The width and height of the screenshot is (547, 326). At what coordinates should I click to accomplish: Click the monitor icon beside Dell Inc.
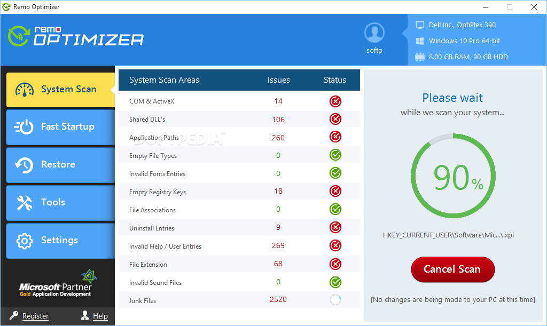pos(420,25)
